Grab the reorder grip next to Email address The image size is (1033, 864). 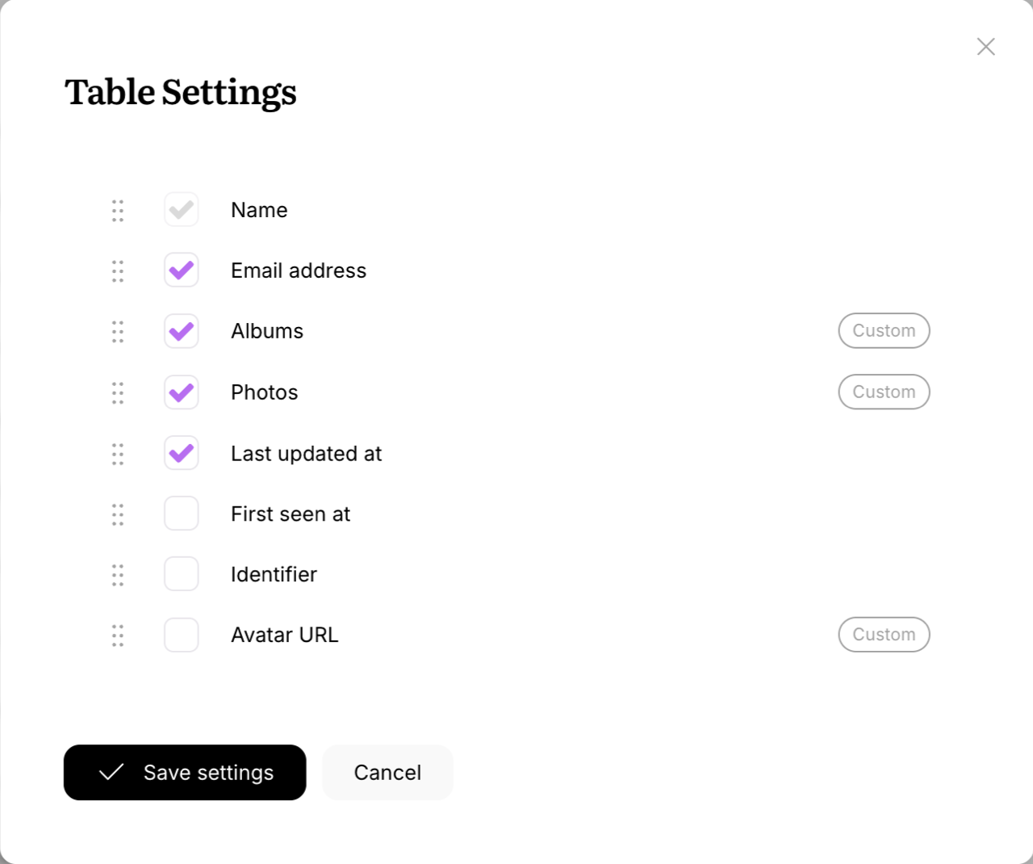tap(117, 271)
